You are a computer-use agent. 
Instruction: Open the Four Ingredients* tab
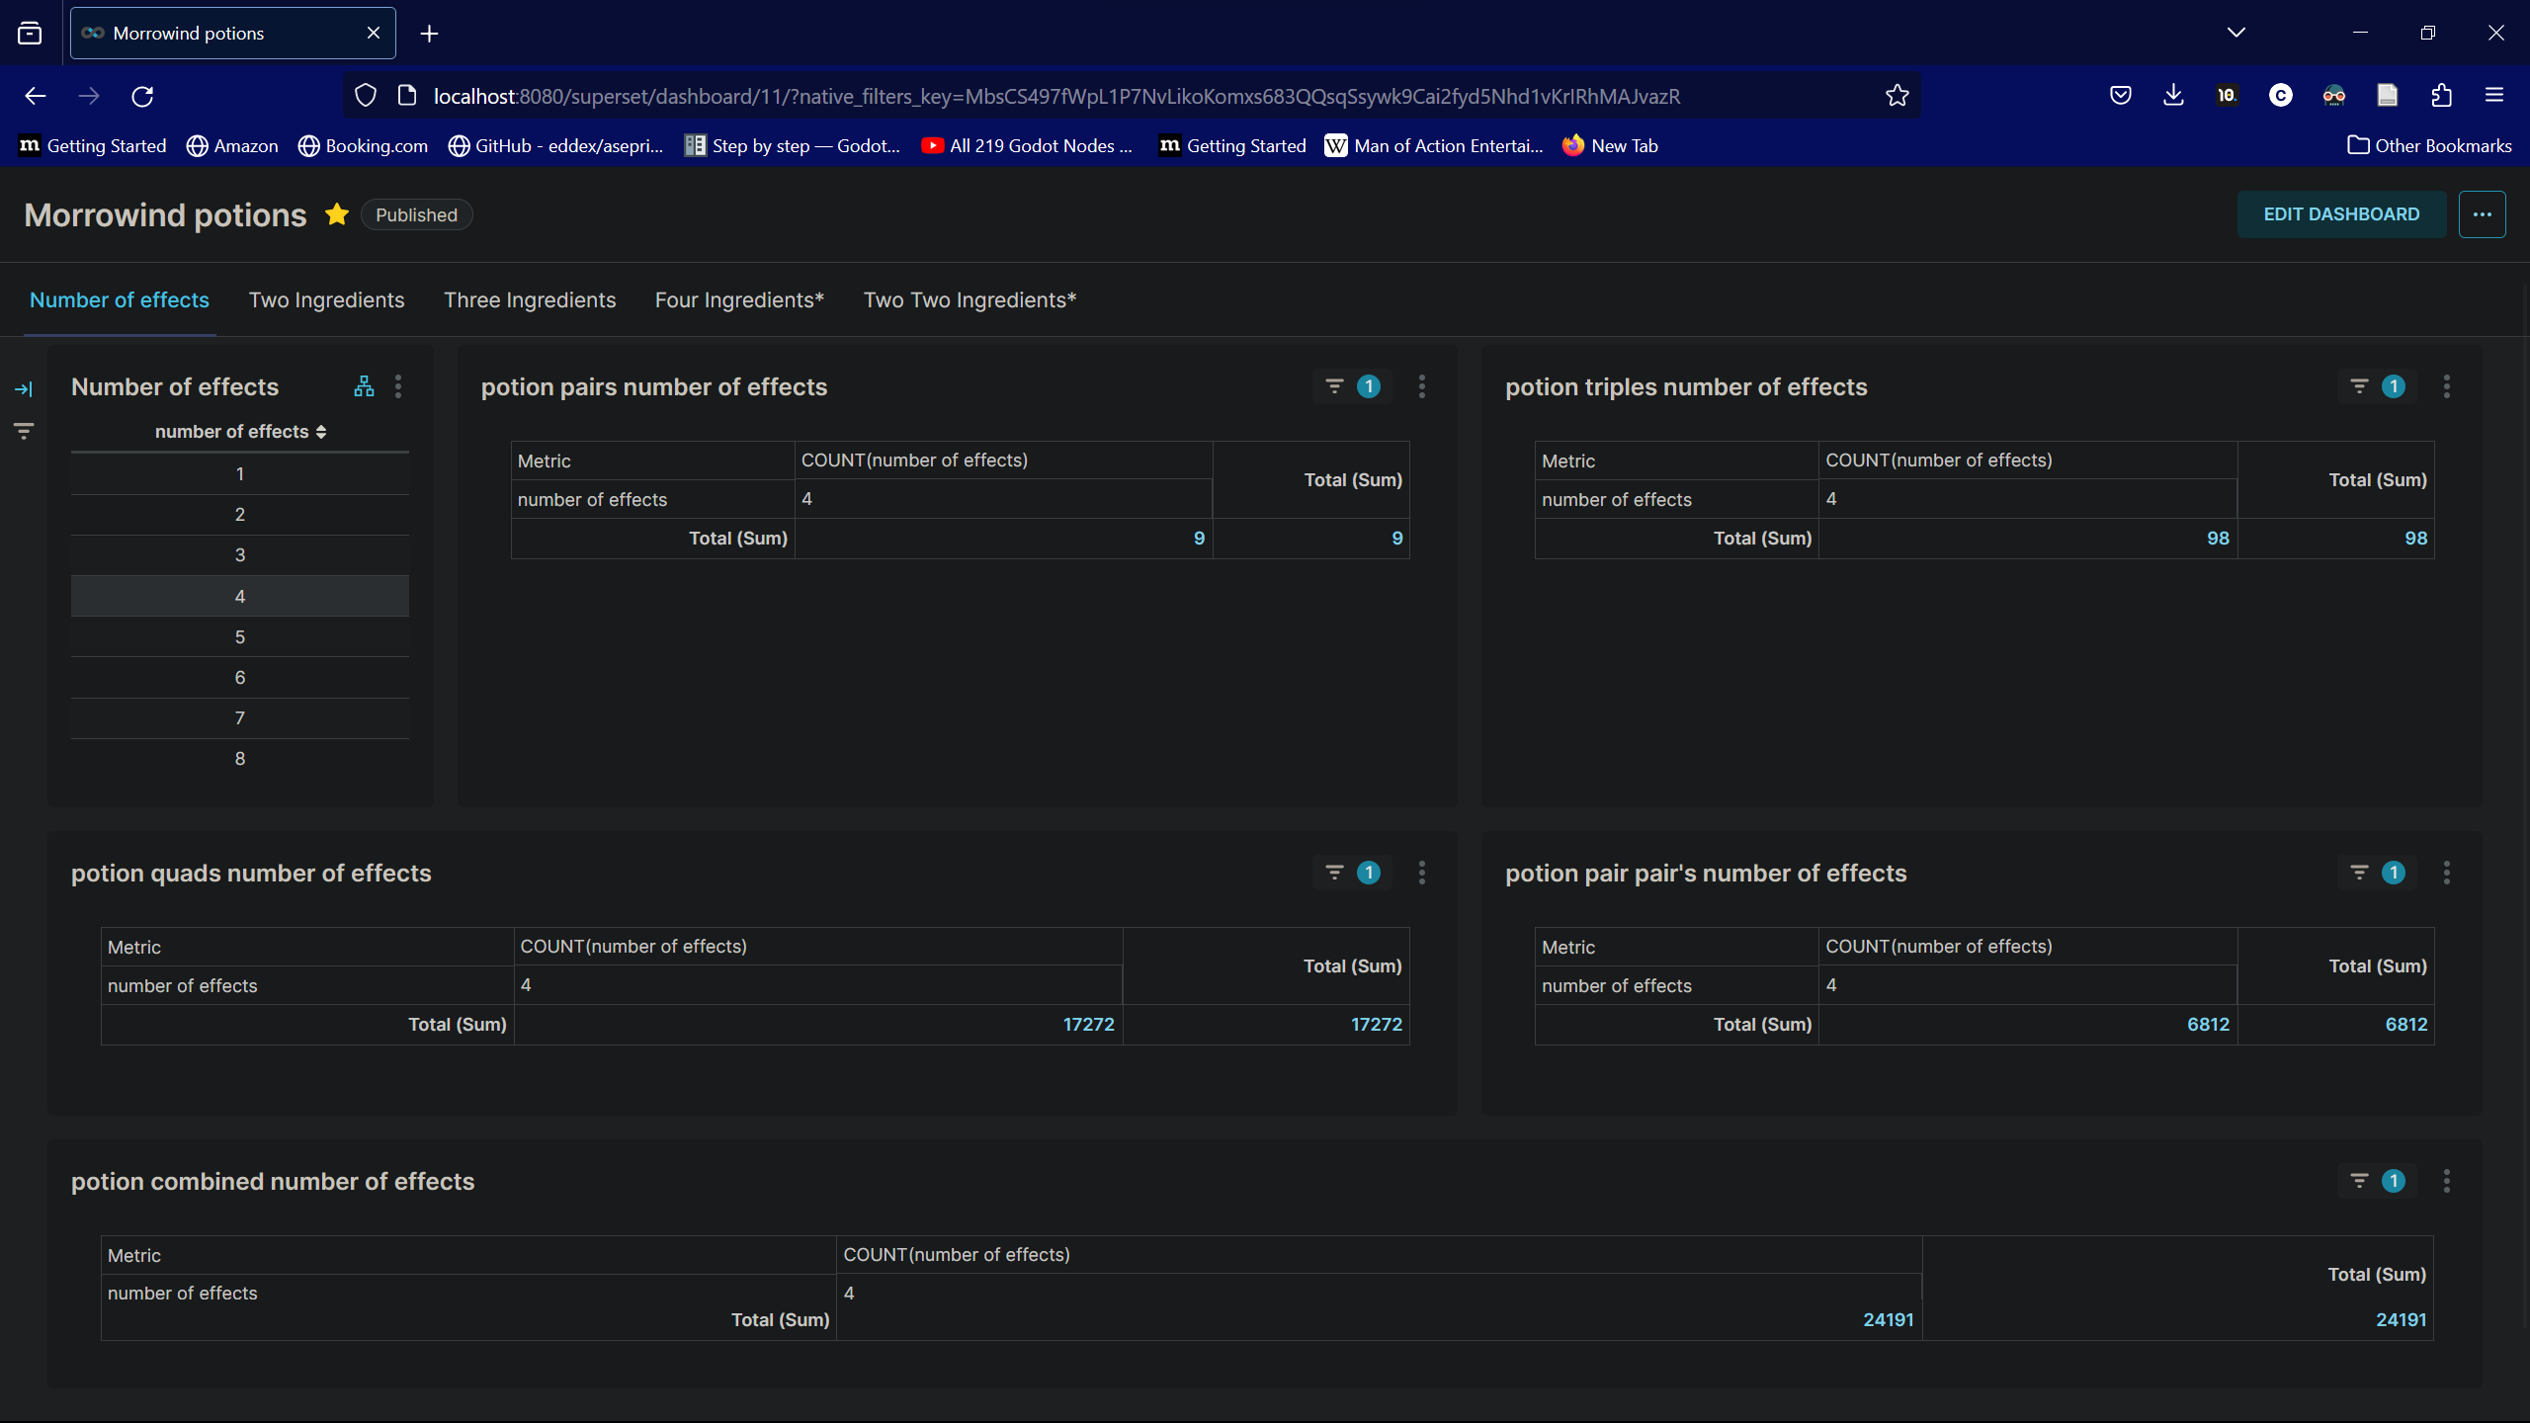739,300
